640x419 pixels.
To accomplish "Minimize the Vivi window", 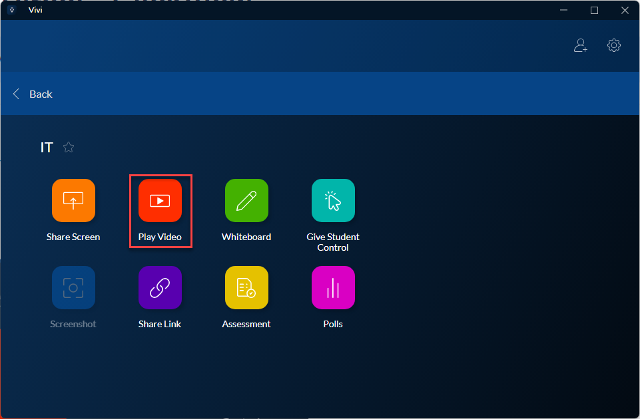I will coord(563,10).
